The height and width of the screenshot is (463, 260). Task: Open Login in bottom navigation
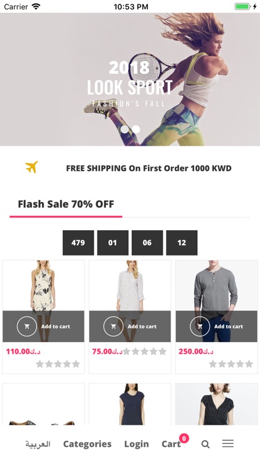tap(137, 444)
